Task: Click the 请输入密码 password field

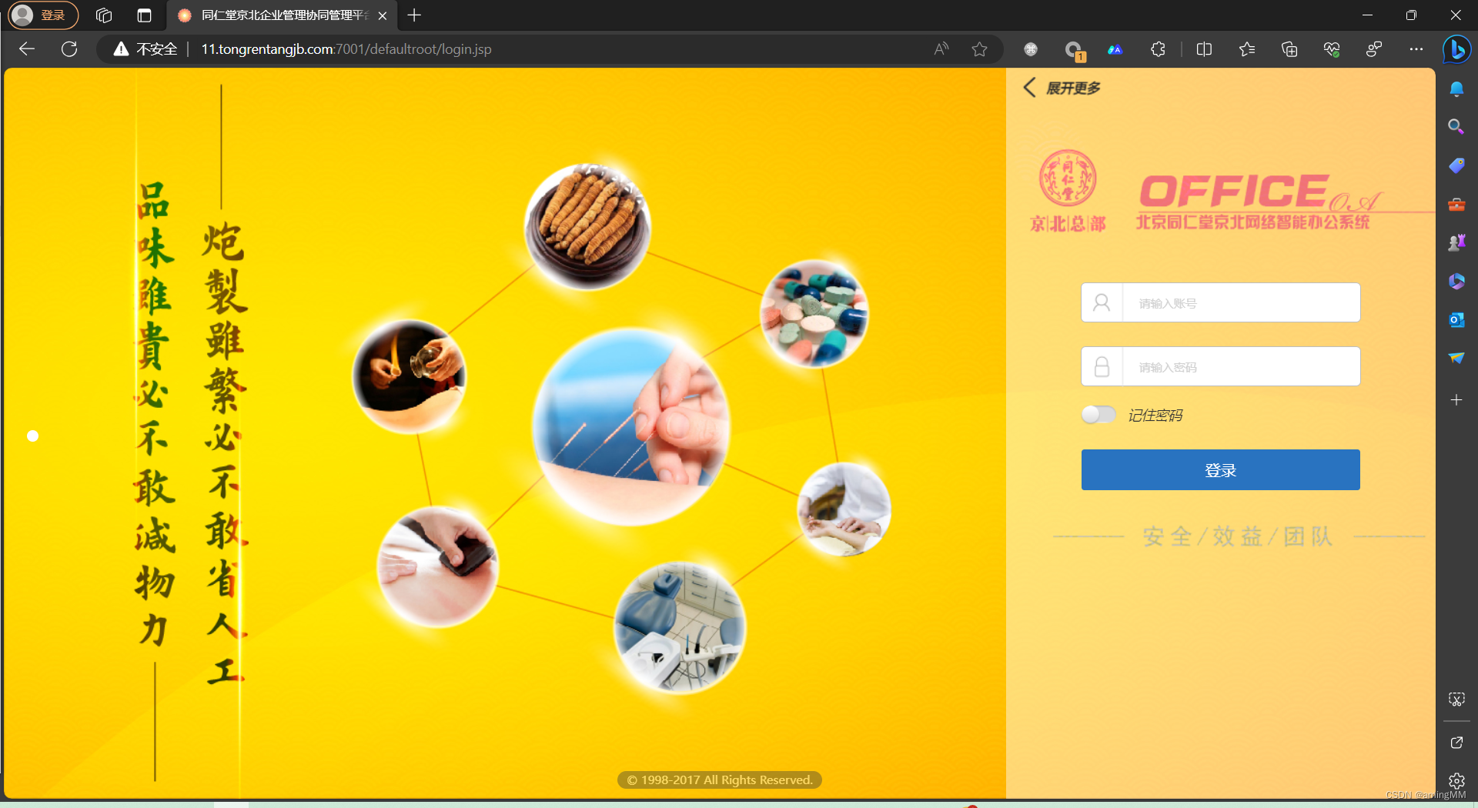Action: [1221, 366]
